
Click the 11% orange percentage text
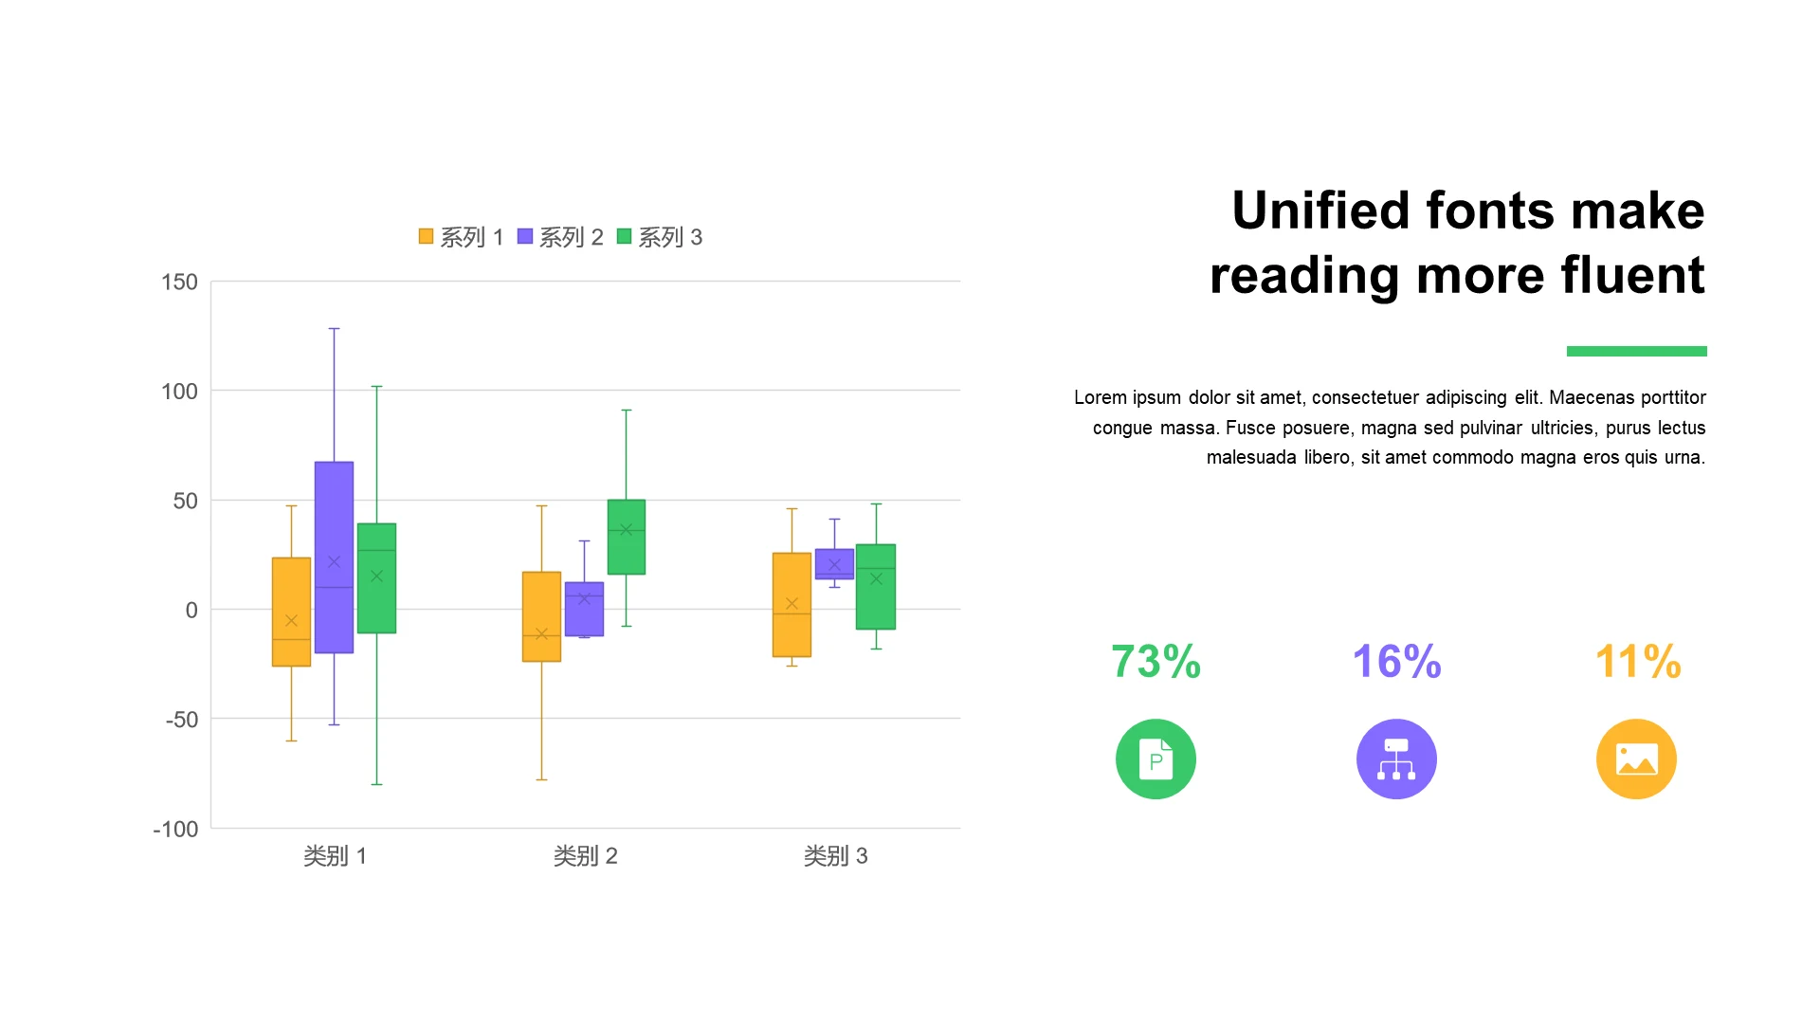click(x=1637, y=662)
